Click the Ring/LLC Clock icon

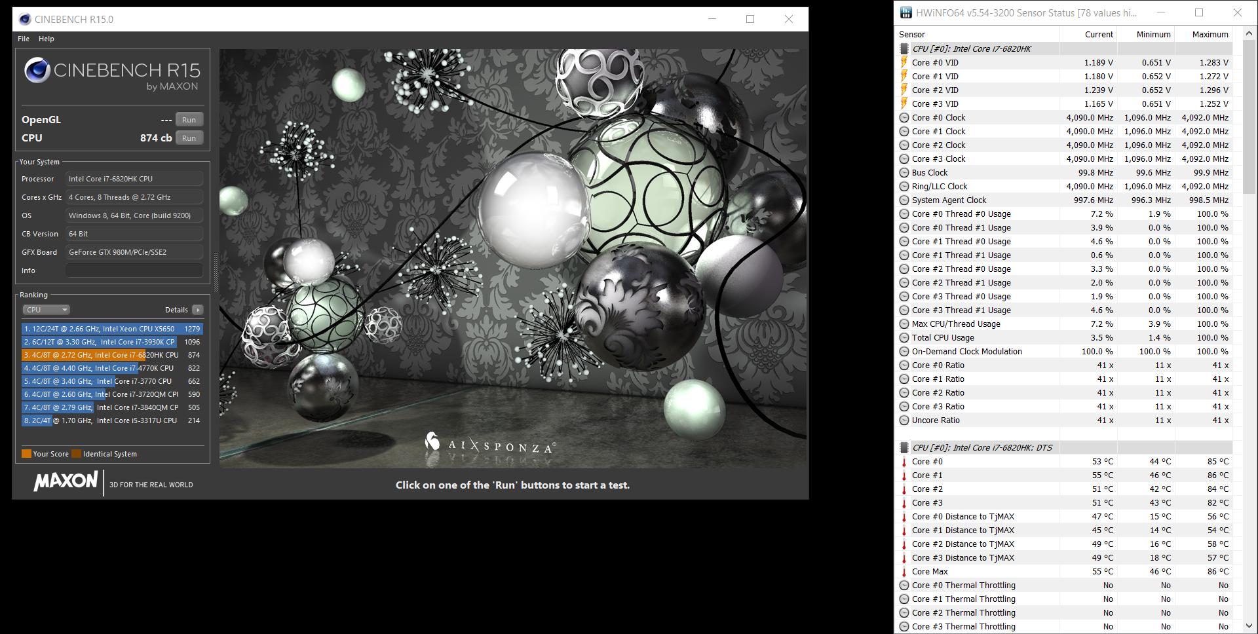904,187
